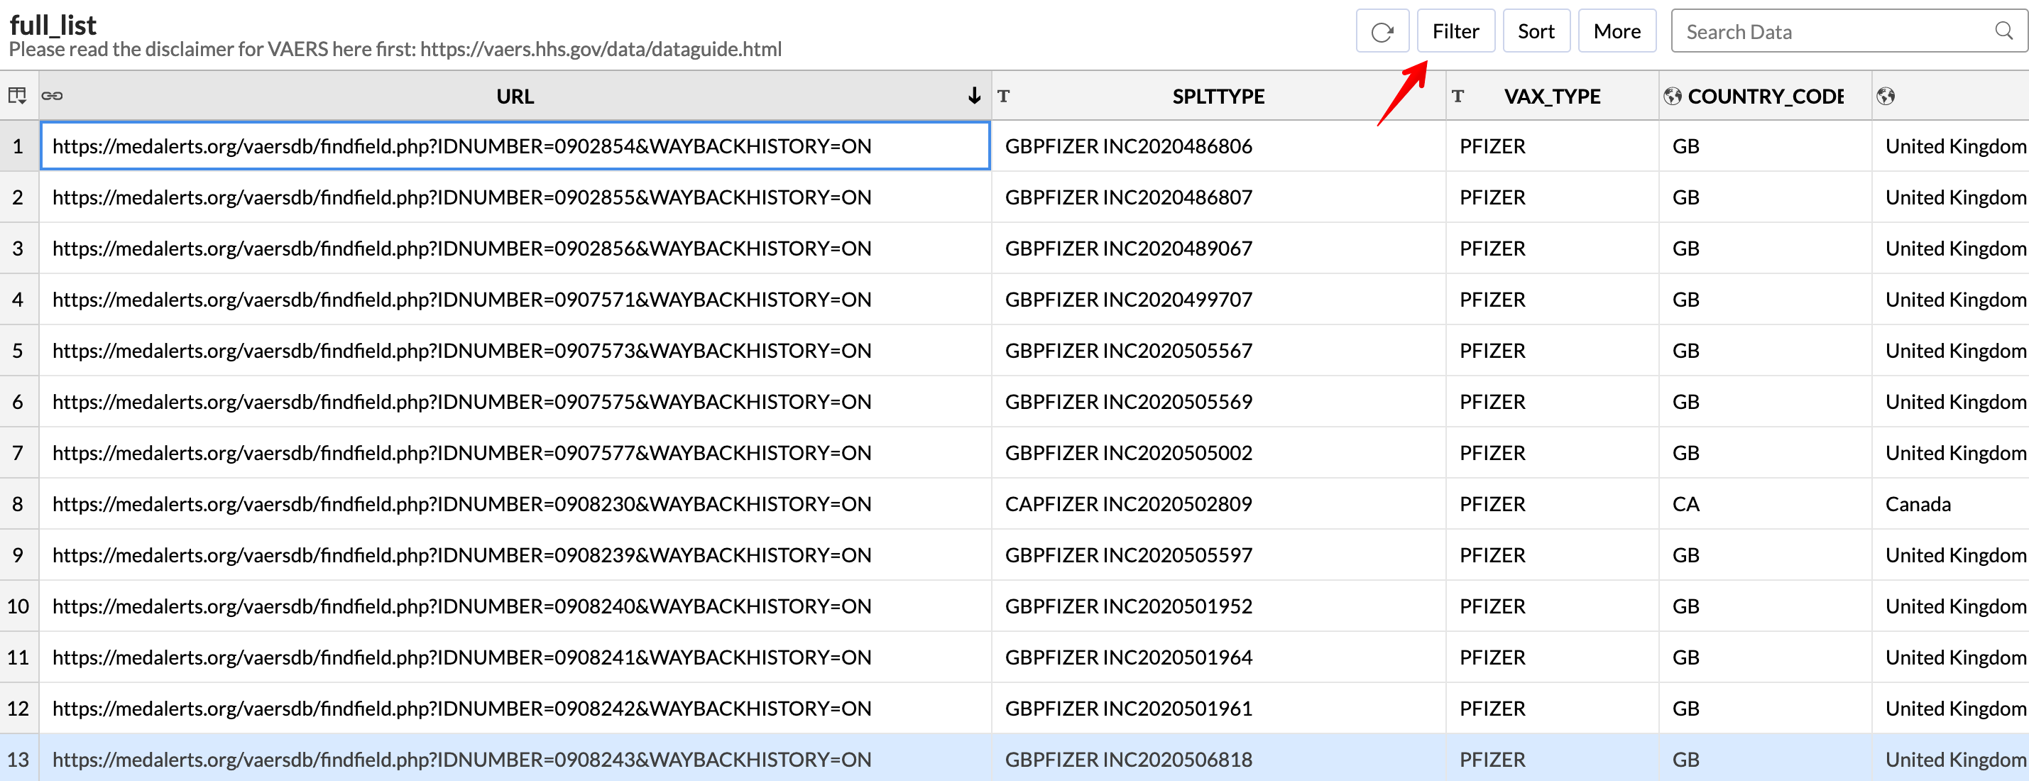The image size is (2029, 781).
Task: Select cell GBPFIZER INC2020506818
Action: pyautogui.click(x=1218, y=759)
